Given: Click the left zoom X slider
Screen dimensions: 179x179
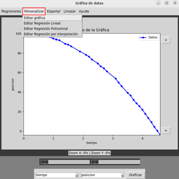Looking at the screenshot, I should click(x=65, y=162).
